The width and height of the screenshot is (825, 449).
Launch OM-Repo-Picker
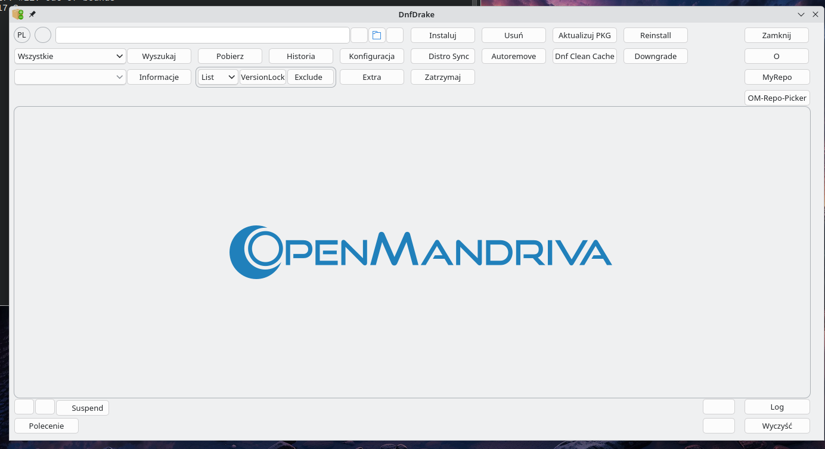tap(777, 98)
